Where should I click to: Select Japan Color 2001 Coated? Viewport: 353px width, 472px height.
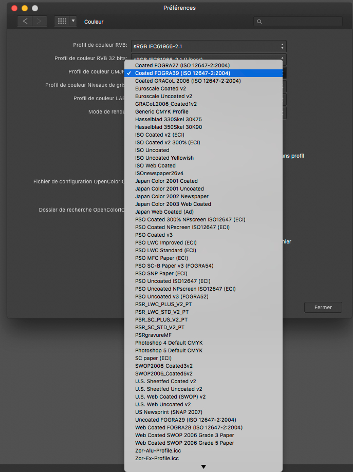[x=203, y=181]
